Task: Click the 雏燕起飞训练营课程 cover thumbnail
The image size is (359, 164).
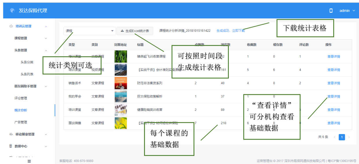Action: [121, 57]
